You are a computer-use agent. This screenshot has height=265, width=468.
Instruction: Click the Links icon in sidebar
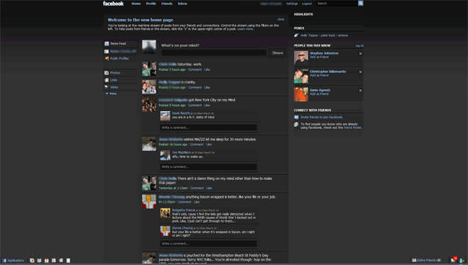(107, 80)
